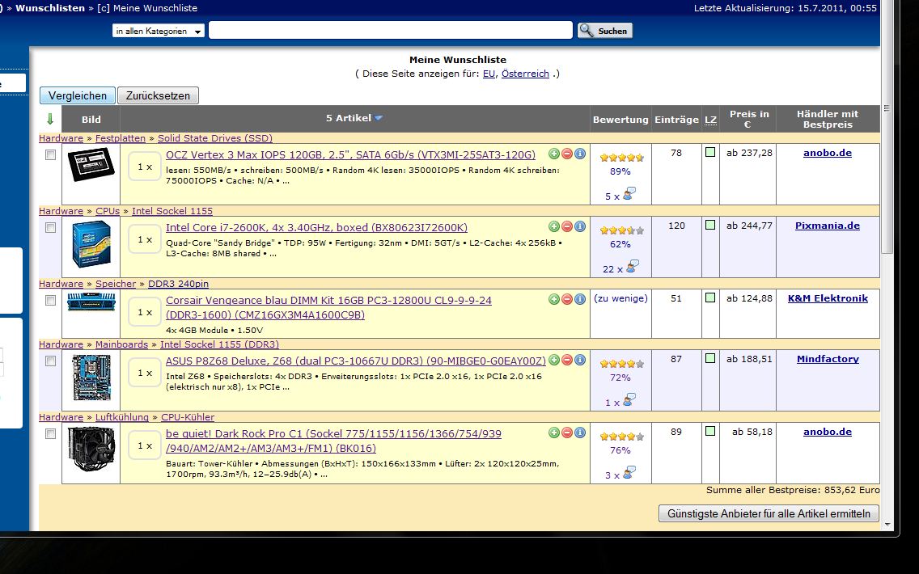919x574 pixels.
Task: Click red minus icon for Intel Core i7-2600K
Action: click(x=567, y=226)
